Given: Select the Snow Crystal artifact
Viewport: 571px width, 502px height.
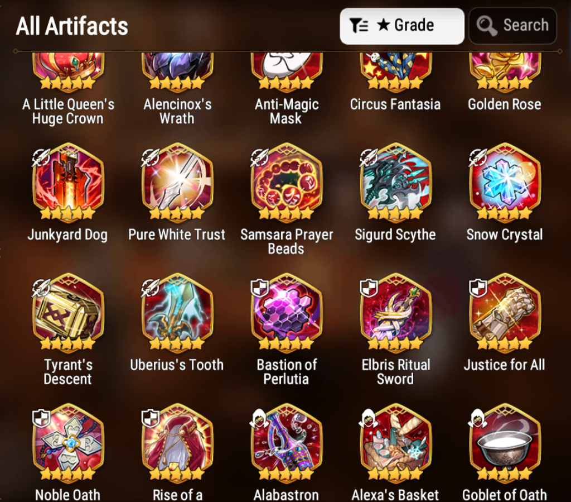Looking at the screenshot, I should (x=505, y=183).
